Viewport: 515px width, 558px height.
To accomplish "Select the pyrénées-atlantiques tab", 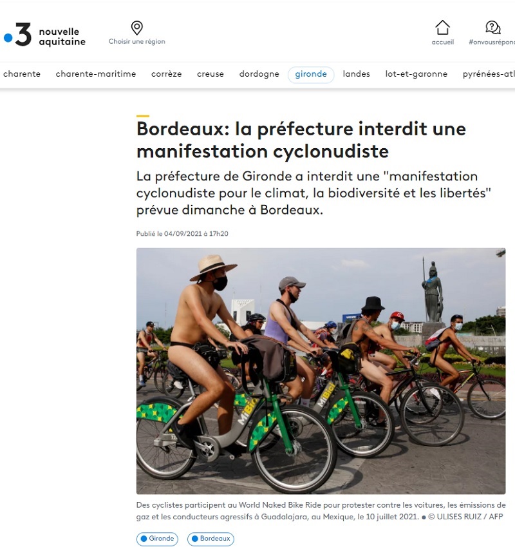I will click(489, 74).
